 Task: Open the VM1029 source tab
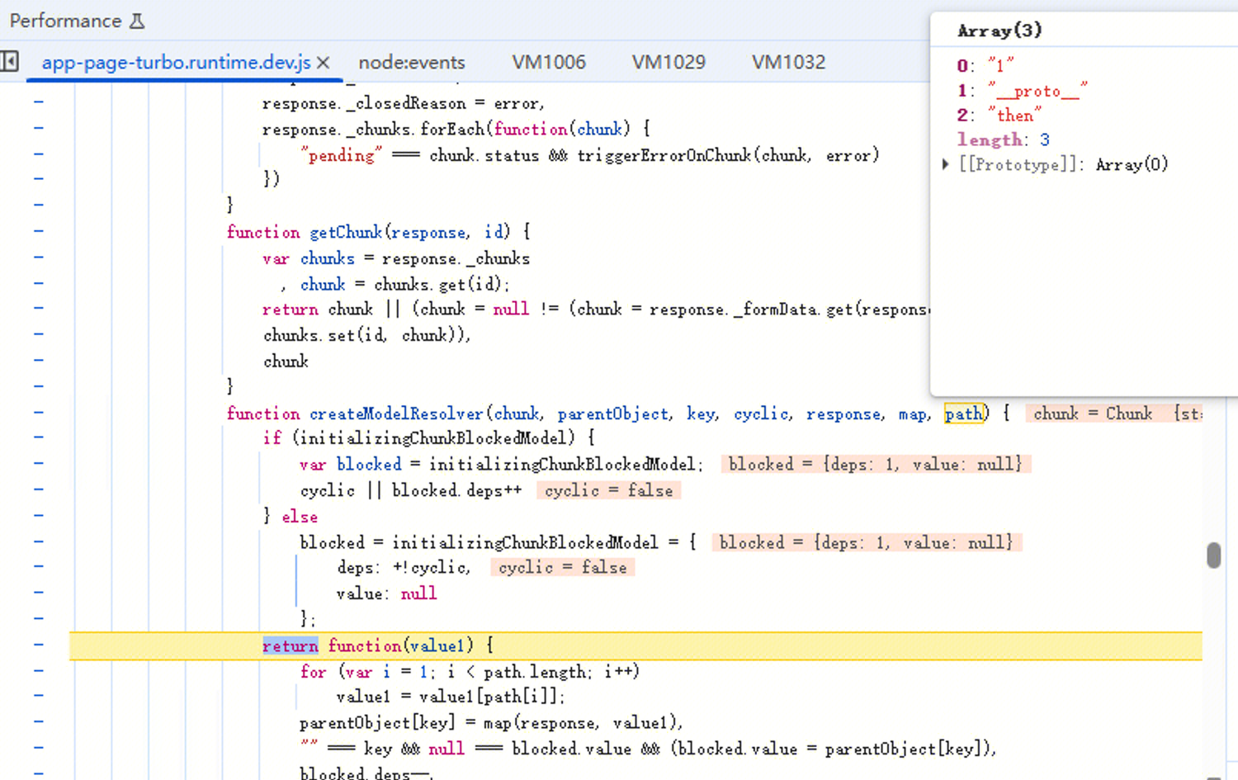[668, 63]
